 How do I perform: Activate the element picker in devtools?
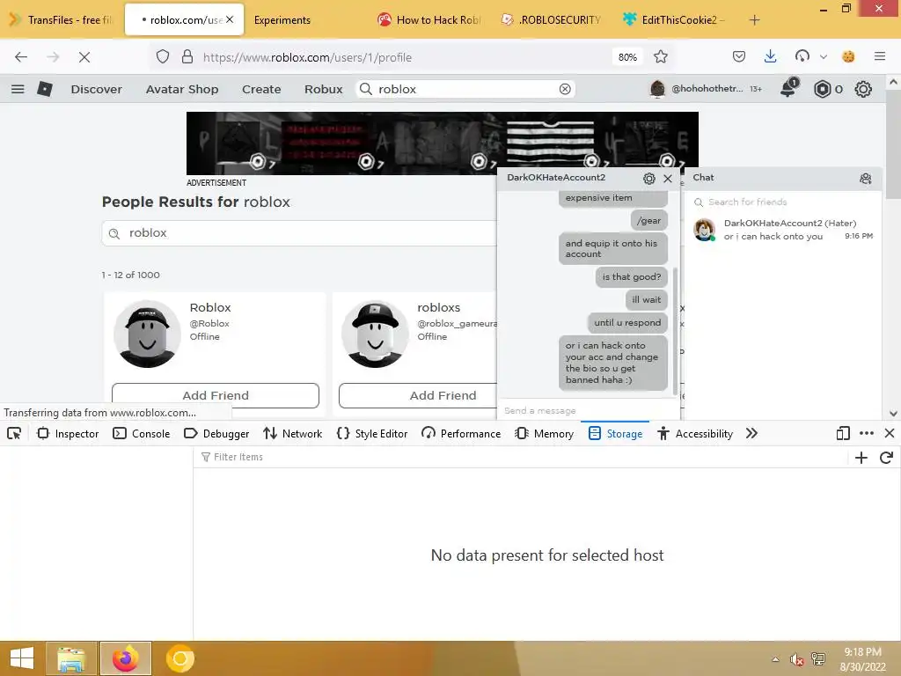[x=14, y=433]
